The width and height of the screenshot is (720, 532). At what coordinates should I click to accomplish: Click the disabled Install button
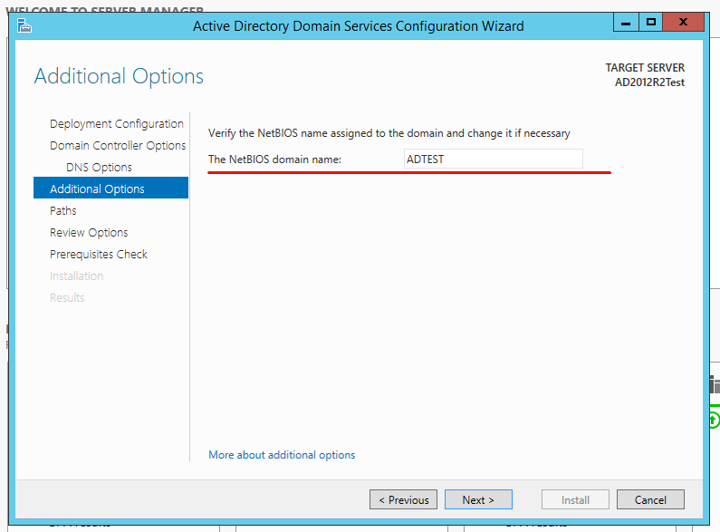575,499
